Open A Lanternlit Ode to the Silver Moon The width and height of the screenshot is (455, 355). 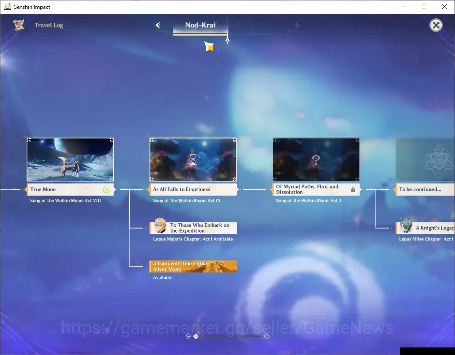point(193,266)
